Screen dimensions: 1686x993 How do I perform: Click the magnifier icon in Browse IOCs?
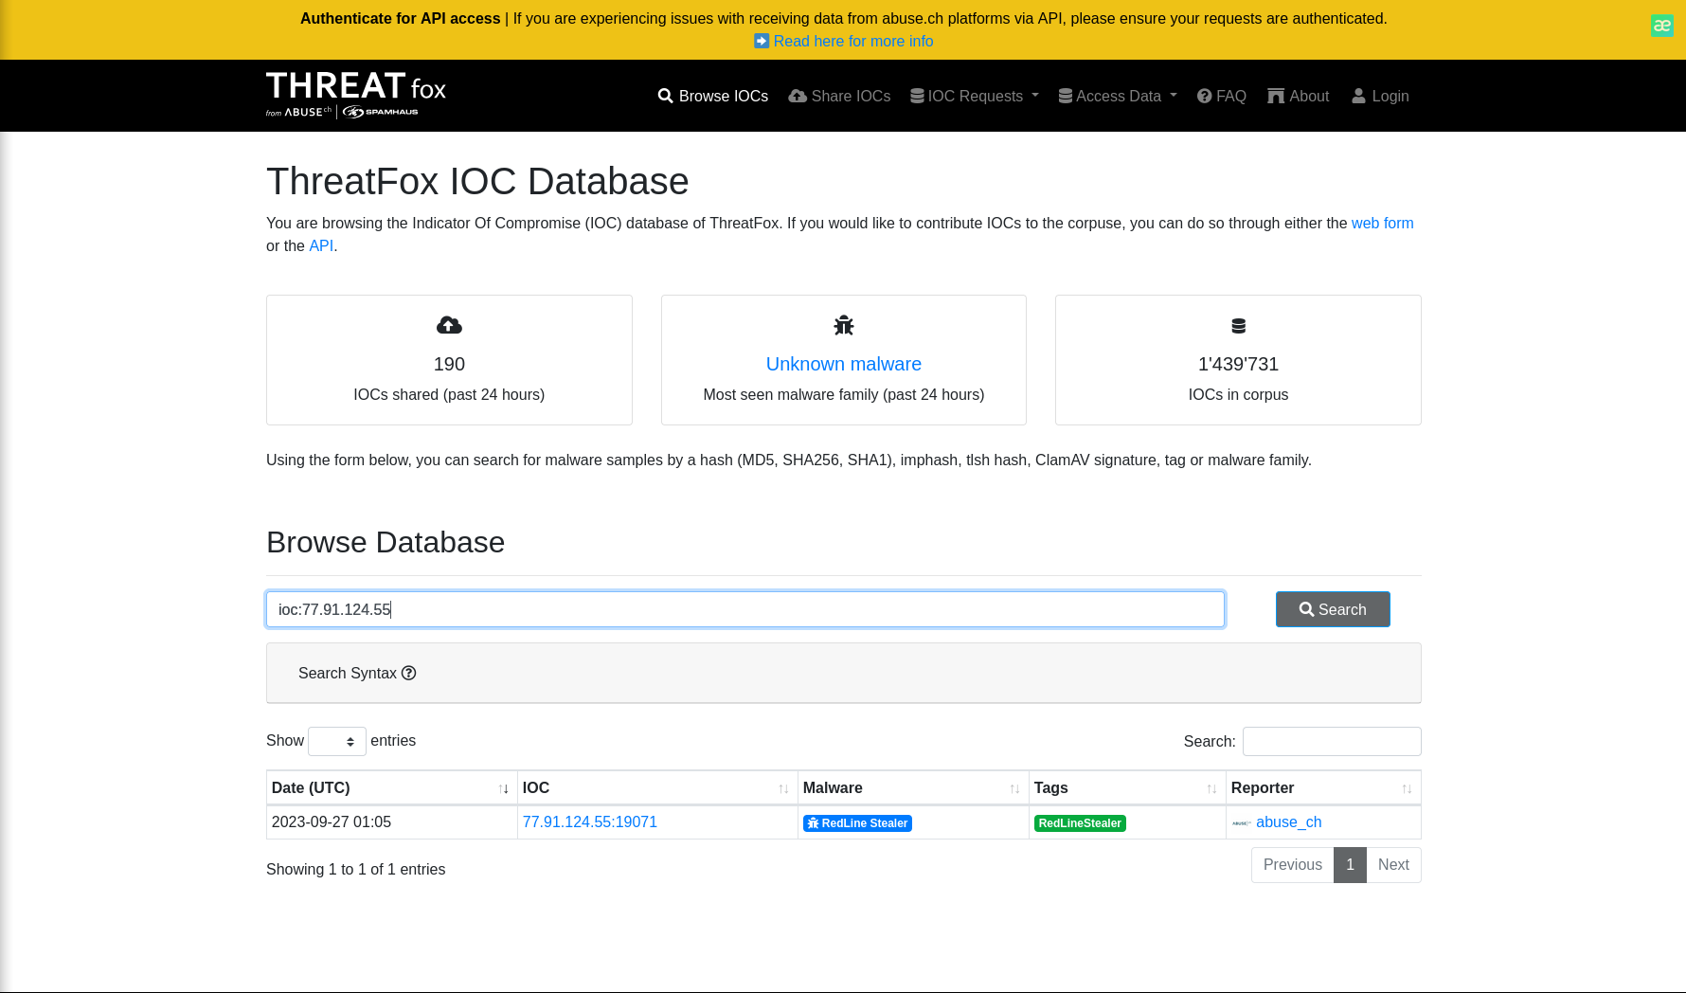coord(666,96)
